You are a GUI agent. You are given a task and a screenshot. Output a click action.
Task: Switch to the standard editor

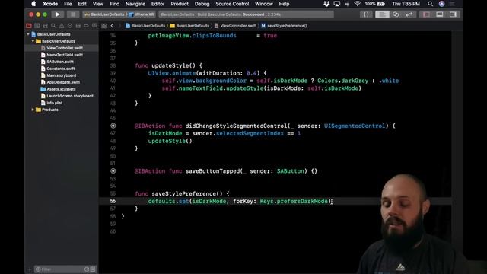[x=382, y=14]
